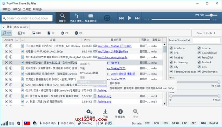Open options via bottom gear button

89,114
